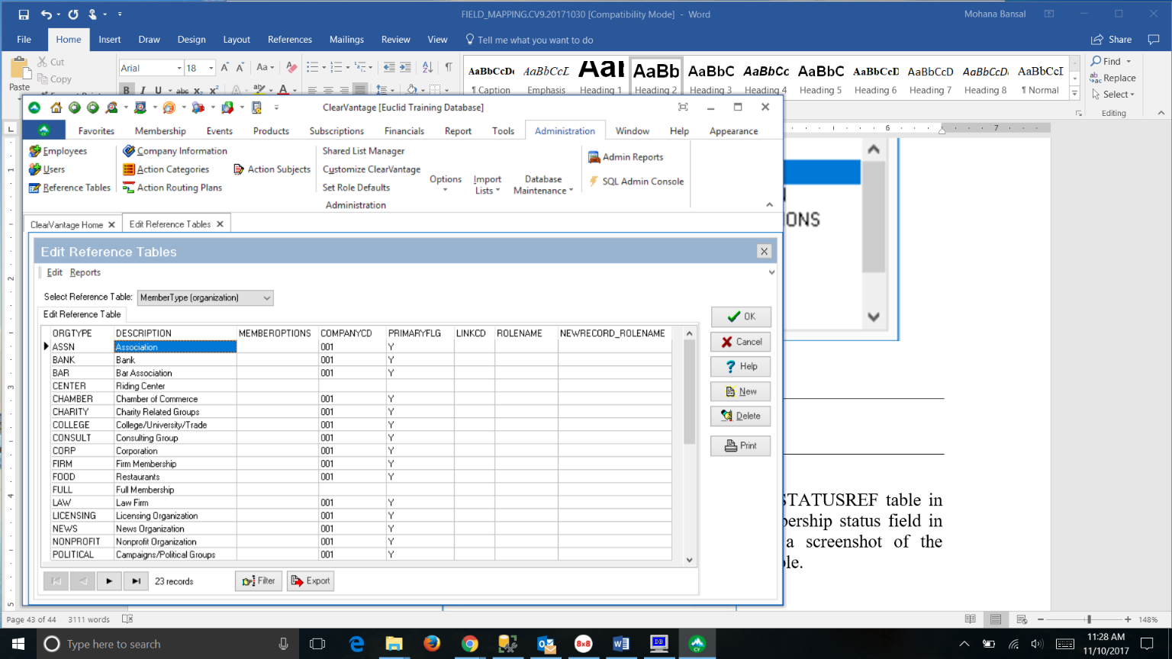Expand Database Maintenance dropdown
The height and width of the screenshot is (659, 1172).
point(543,185)
